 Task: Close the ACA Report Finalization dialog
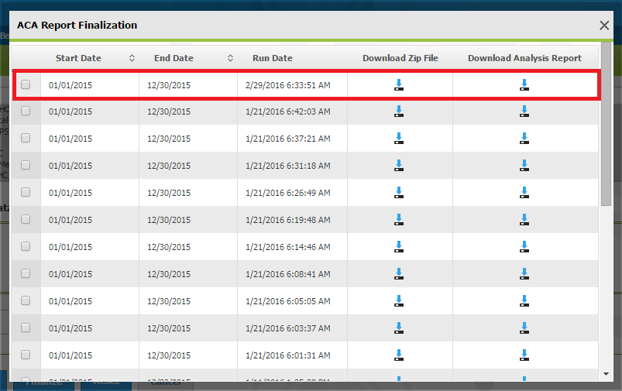(x=604, y=26)
